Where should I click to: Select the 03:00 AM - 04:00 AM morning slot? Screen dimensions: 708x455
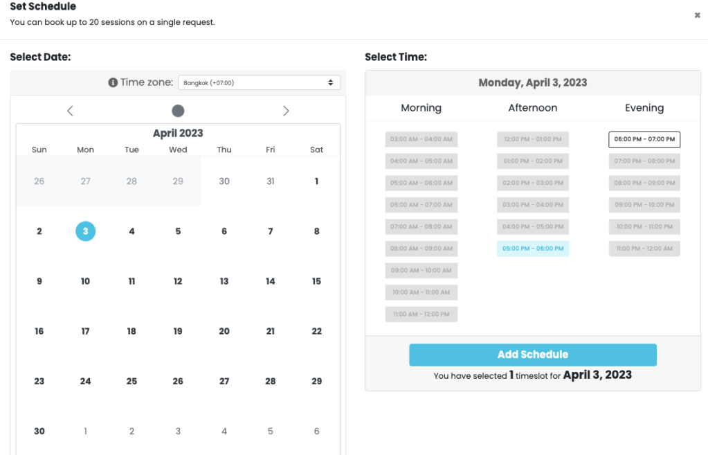click(x=421, y=139)
